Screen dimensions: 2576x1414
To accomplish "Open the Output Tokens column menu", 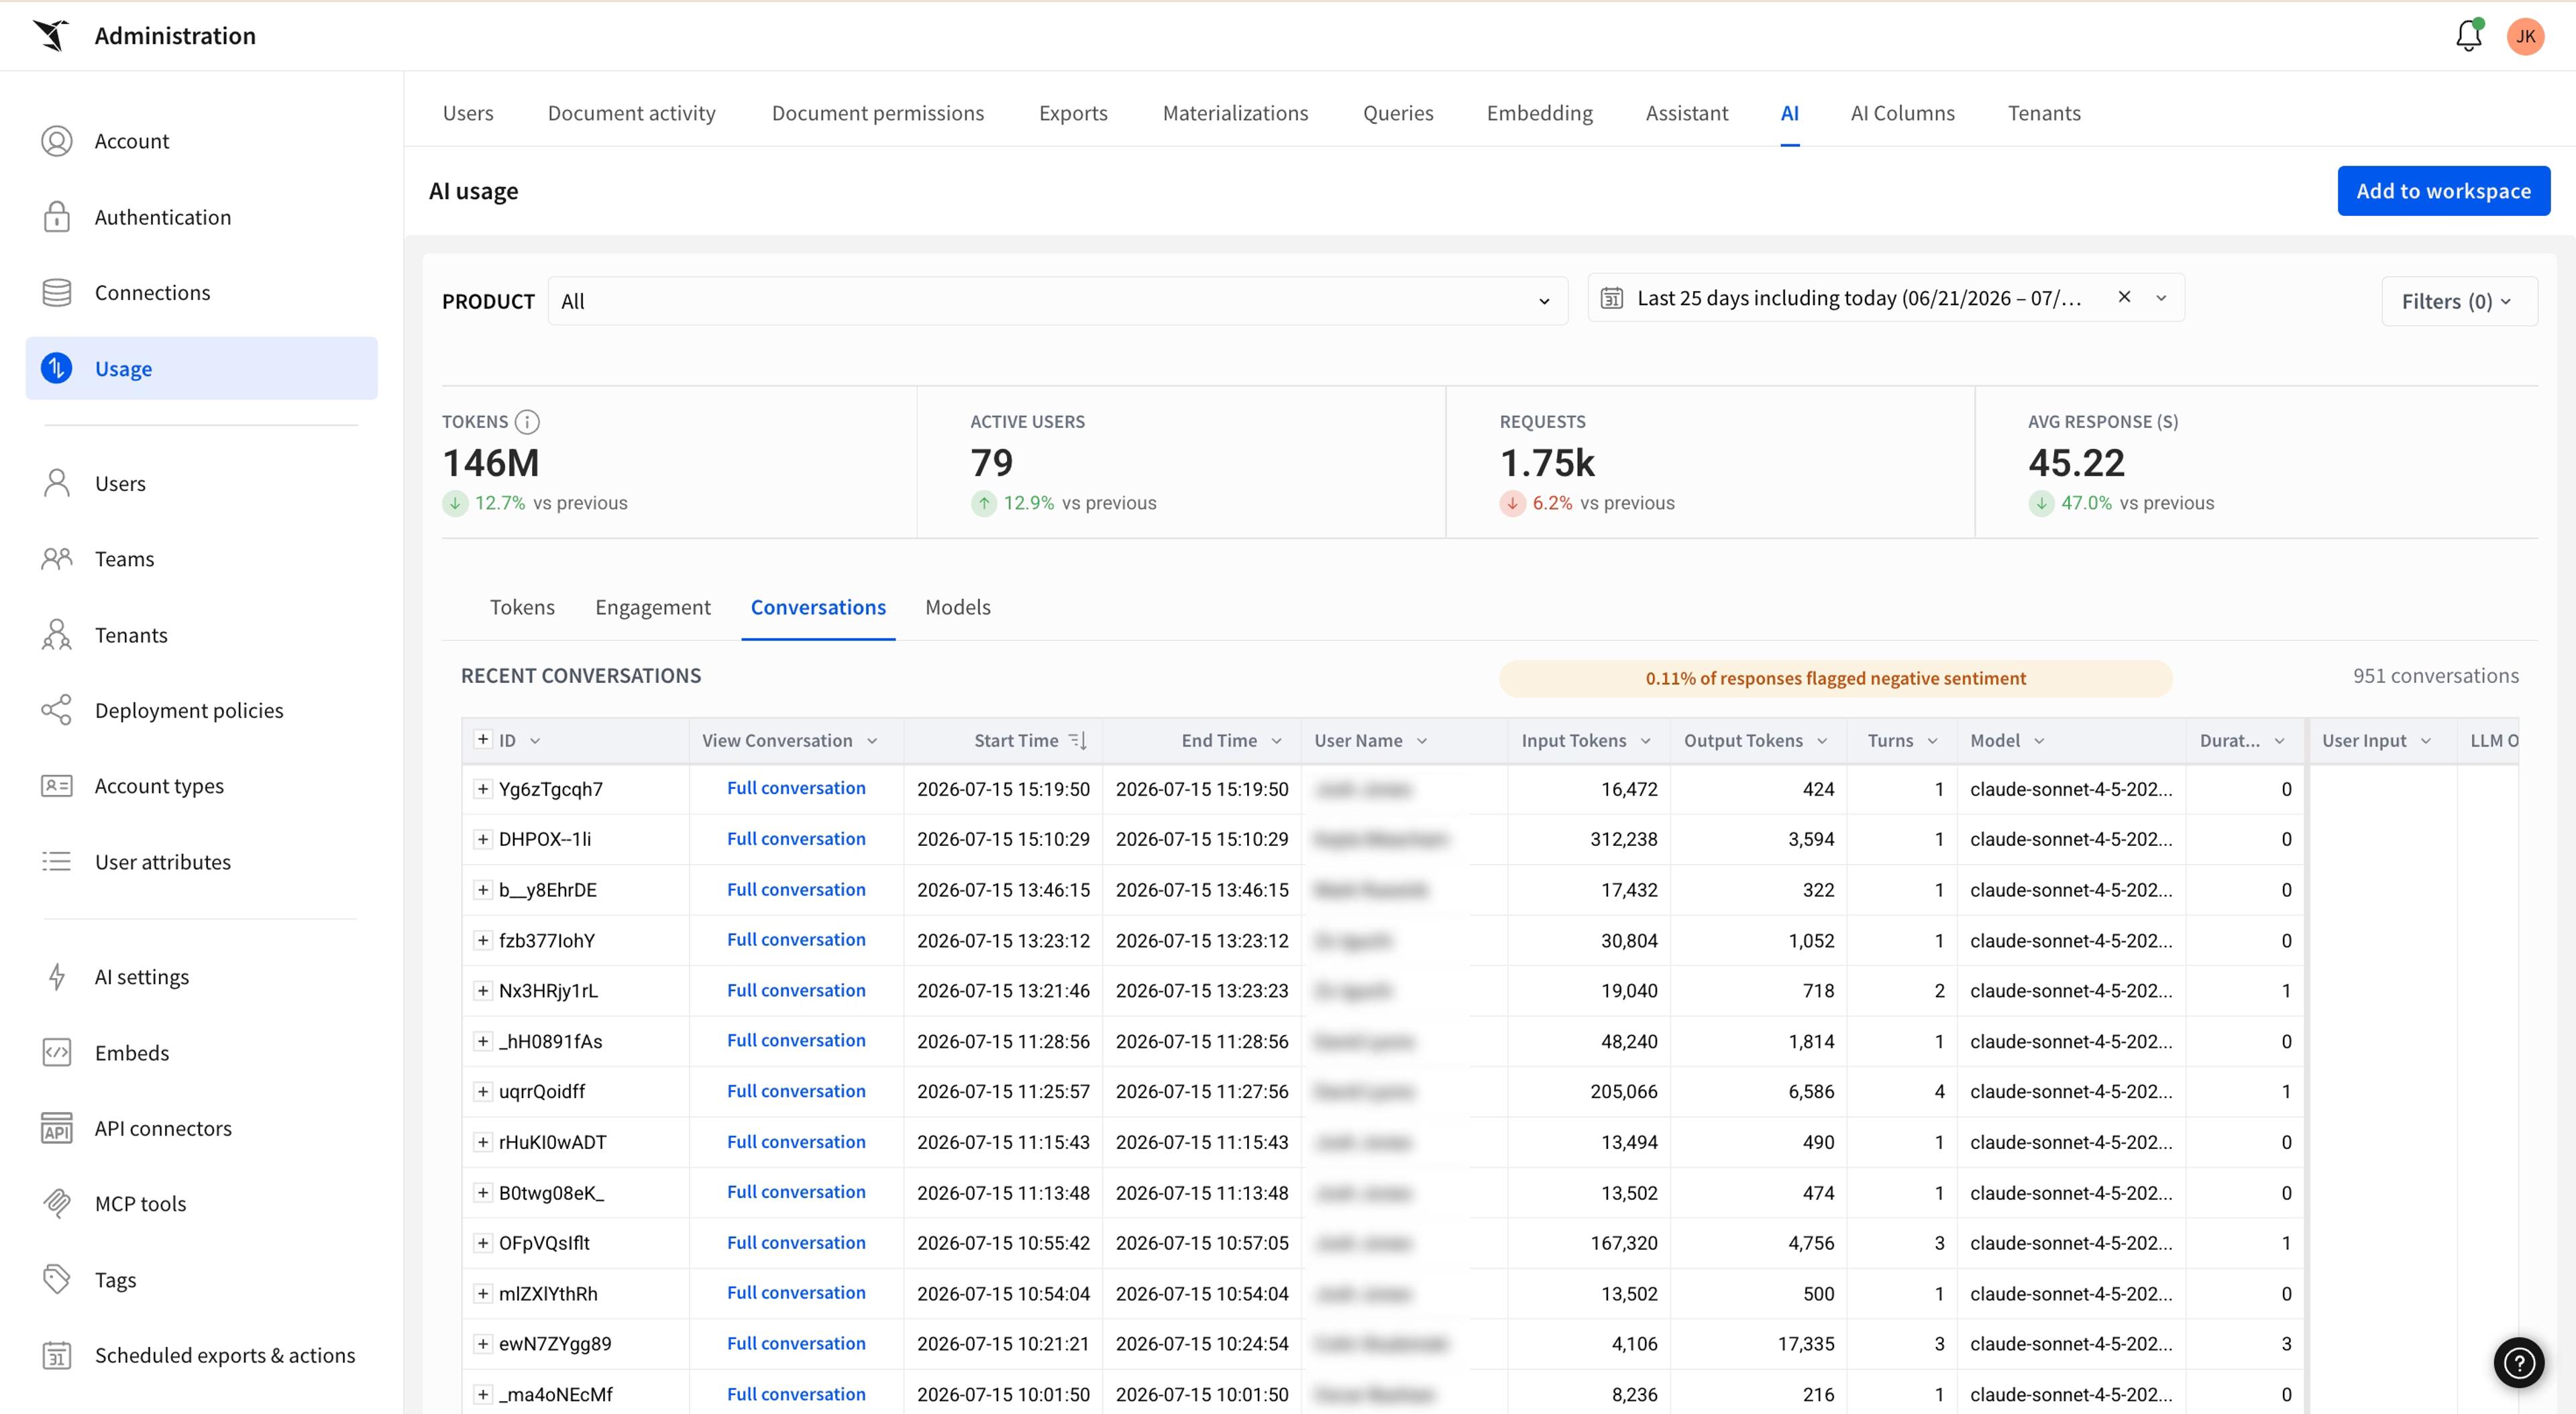I will point(1822,741).
